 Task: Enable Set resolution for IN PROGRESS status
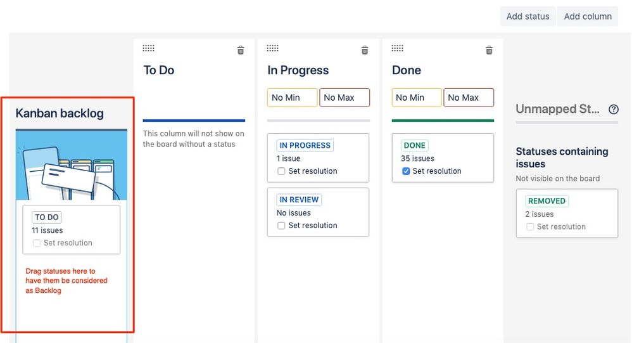tap(281, 171)
